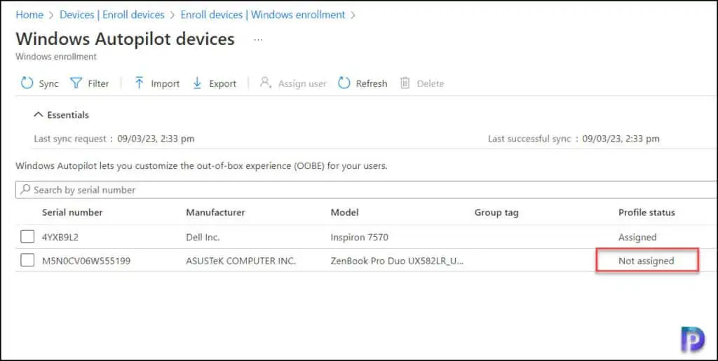Click the Filter button label
This screenshot has width=718, height=361.
pos(98,83)
